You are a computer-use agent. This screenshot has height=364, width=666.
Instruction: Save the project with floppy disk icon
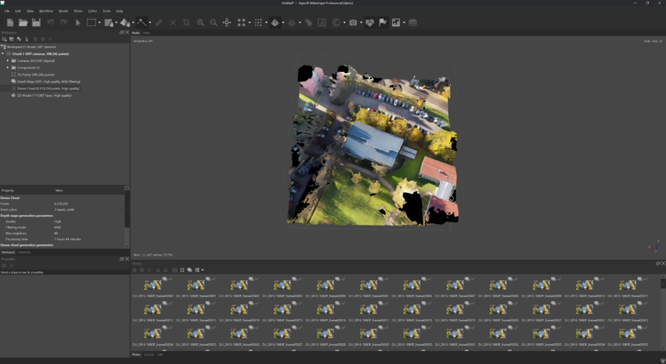point(36,23)
